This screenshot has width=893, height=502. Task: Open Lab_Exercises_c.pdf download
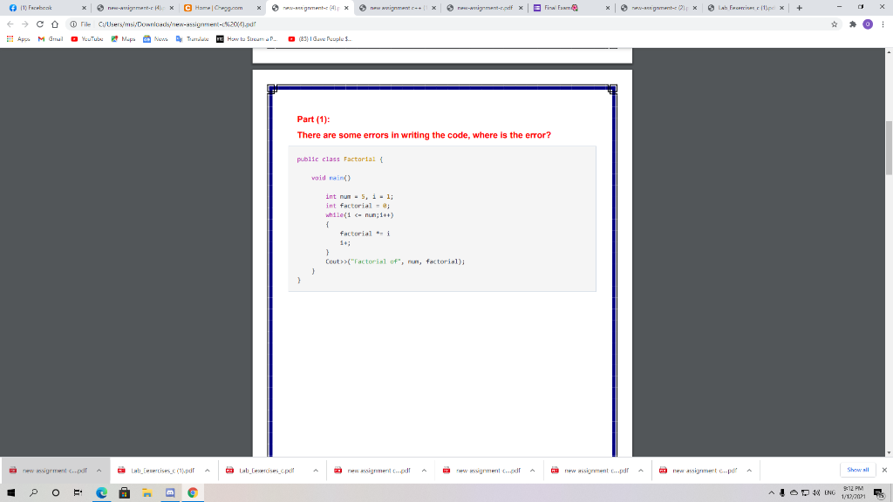[x=265, y=470]
